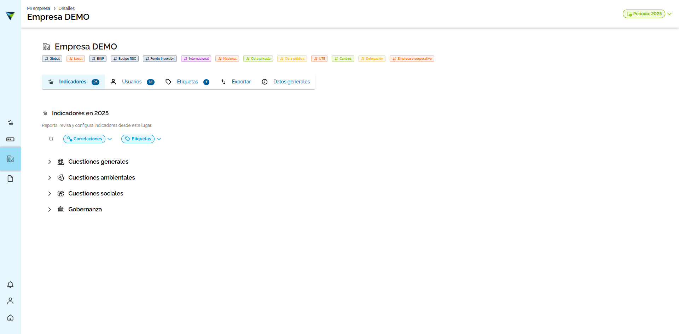Screen dimensions: 679x334
Task: Open the Correlaciones filter dropdown
Action: click(x=88, y=139)
